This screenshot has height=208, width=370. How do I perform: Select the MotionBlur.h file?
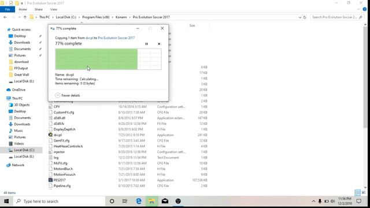pyautogui.click(x=63, y=169)
